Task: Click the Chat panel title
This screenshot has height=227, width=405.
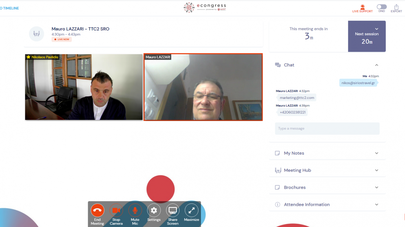Action: tap(289, 65)
